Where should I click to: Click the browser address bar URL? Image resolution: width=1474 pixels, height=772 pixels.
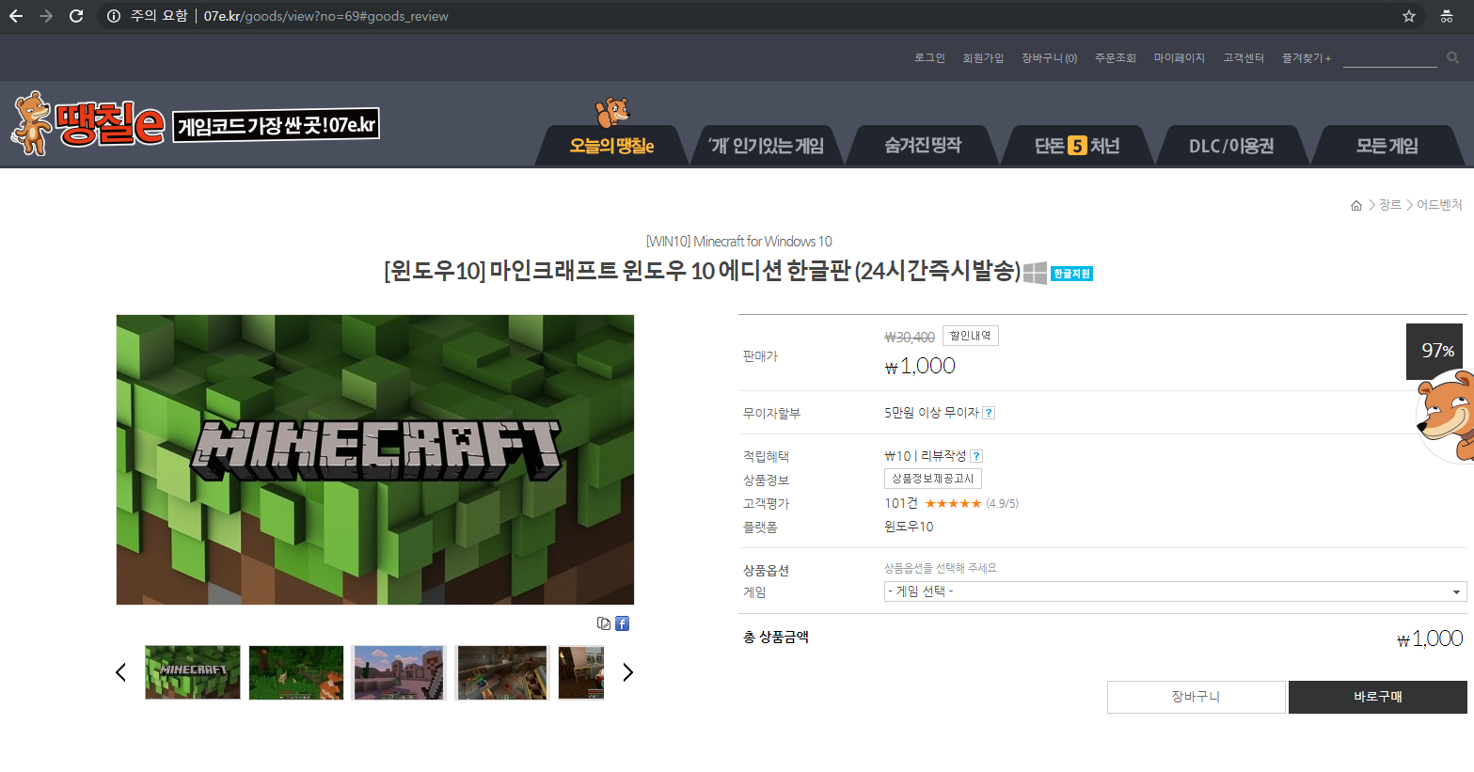(x=326, y=16)
